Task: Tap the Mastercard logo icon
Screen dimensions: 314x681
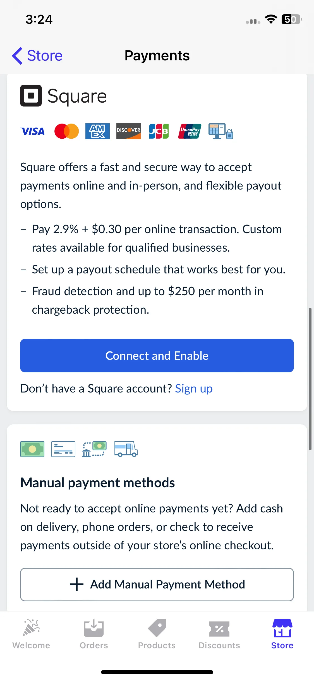Action: pos(66,131)
